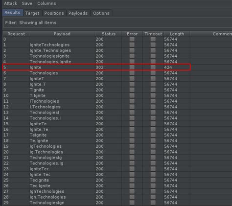Screen dimensions: 232x206
Task: Select the Ignite.Tec payload
Action: 40,174
